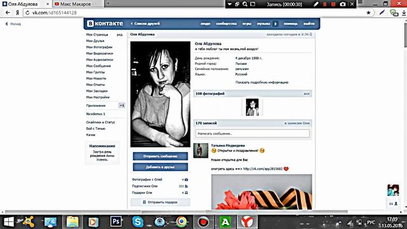Open 'Качок' app link
Screen dimensions: 407x229
(x=91, y=135)
